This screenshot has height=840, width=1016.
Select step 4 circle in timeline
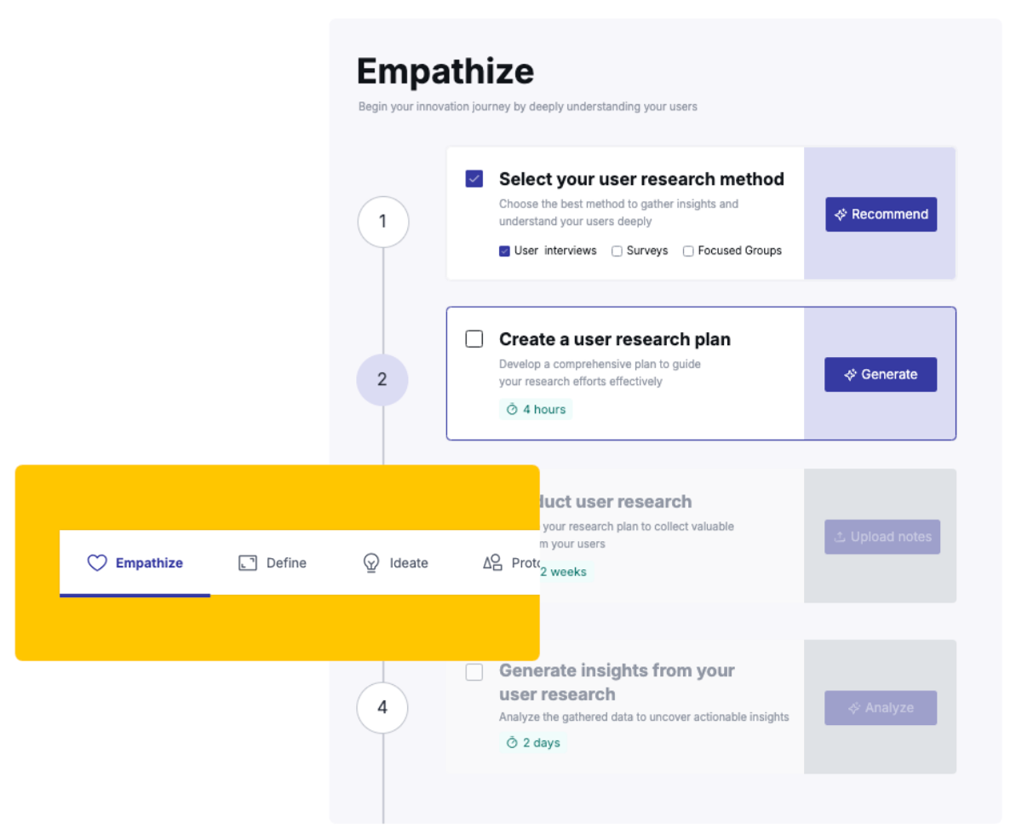pos(382,707)
